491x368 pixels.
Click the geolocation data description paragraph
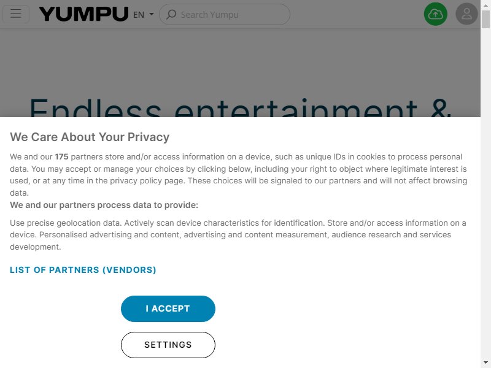pos(238,235)
